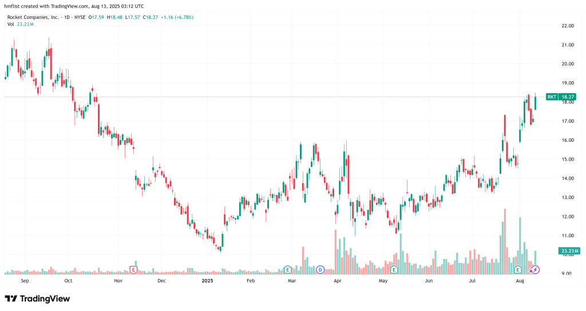
Task: Click the dividend D marker
Action: pos(320,269)
